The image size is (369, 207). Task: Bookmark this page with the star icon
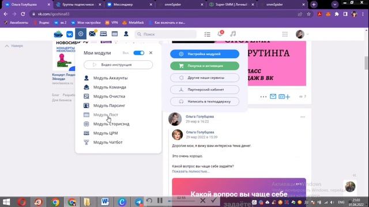(308, 14)
